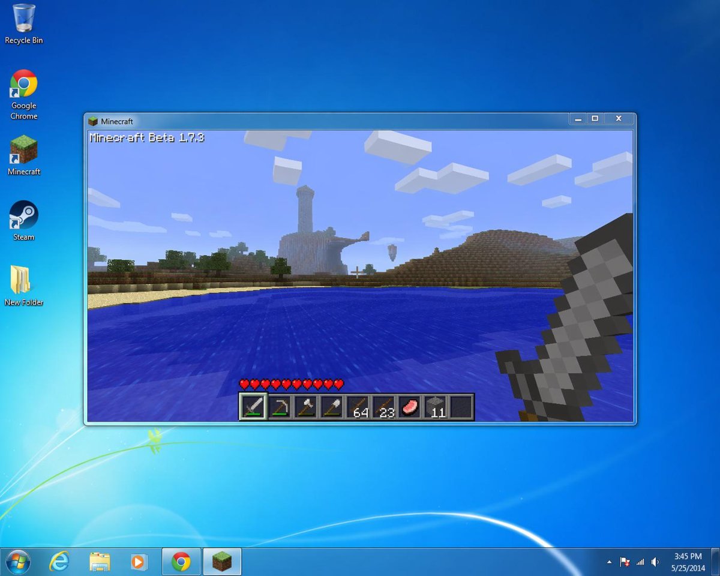Screen dimensions: 720x576
Task: Open the Recycle Bin desktop icon
Action: (24, 24)
